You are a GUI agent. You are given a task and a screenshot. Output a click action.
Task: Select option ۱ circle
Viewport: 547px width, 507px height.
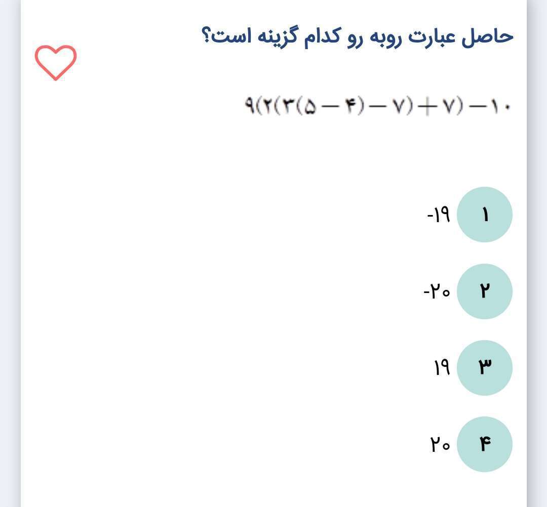pyautogui.click(x=485, y=215)
